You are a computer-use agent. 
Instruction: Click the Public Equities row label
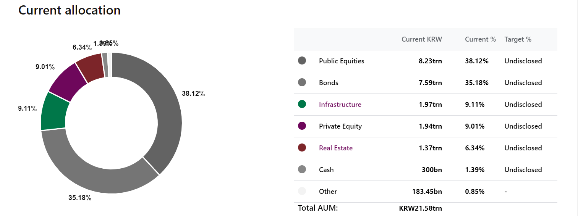click(342, 61)
